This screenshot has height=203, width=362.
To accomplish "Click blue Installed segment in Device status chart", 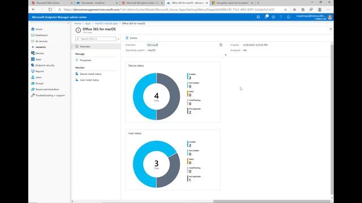I will pyautogui.click(x=138, y=96).
